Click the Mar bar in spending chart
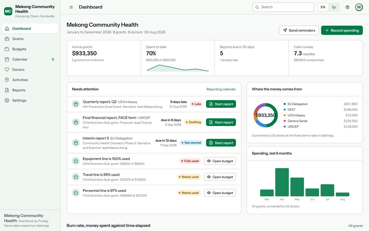This screenshot has width=369, height=231. pyautogui.click(x=267, y=193)
